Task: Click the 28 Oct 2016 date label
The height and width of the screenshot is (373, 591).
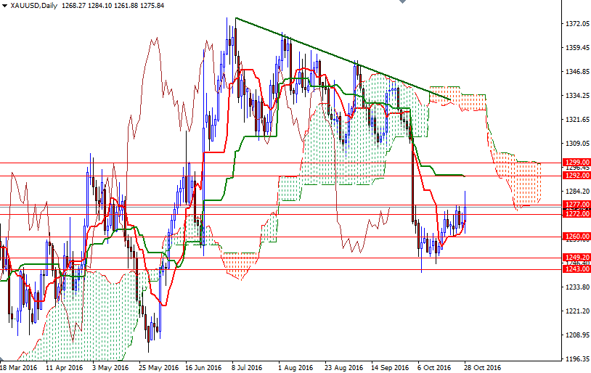Action: pos(482,367)
